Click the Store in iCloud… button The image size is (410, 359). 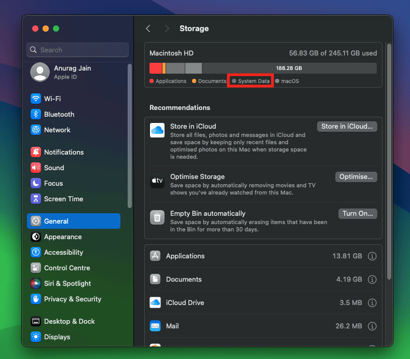tap(347, 126)
